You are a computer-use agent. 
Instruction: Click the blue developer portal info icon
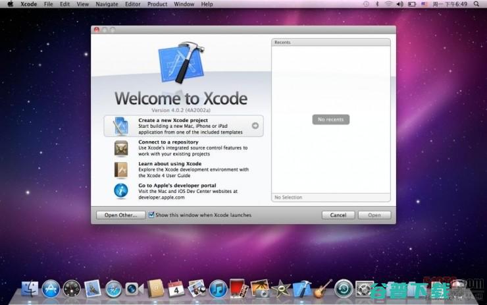point(121,191)
